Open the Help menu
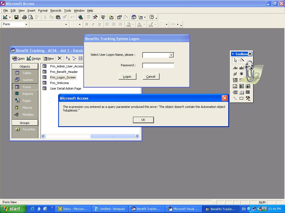 point(90,11)
